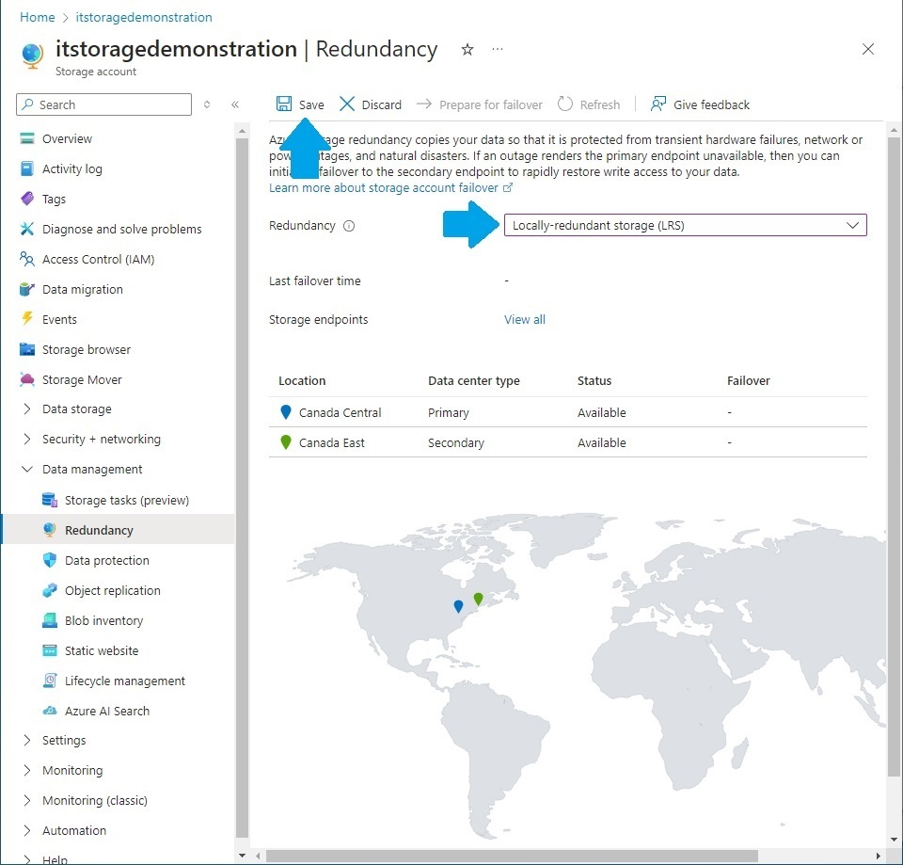Click the Blob inventory icon
This screenshot has width=903, height=865.
50,620
